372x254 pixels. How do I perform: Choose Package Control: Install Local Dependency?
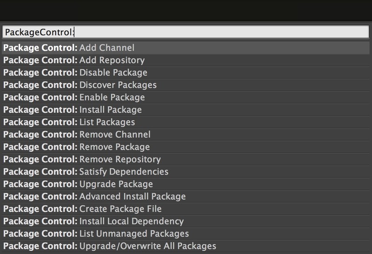186,221
